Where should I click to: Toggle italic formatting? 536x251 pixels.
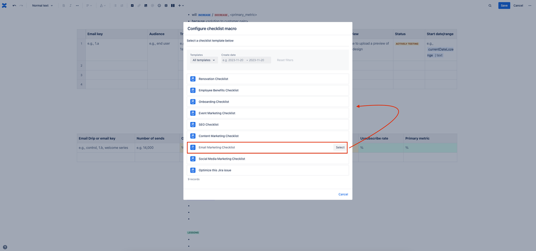coord(70,5)
